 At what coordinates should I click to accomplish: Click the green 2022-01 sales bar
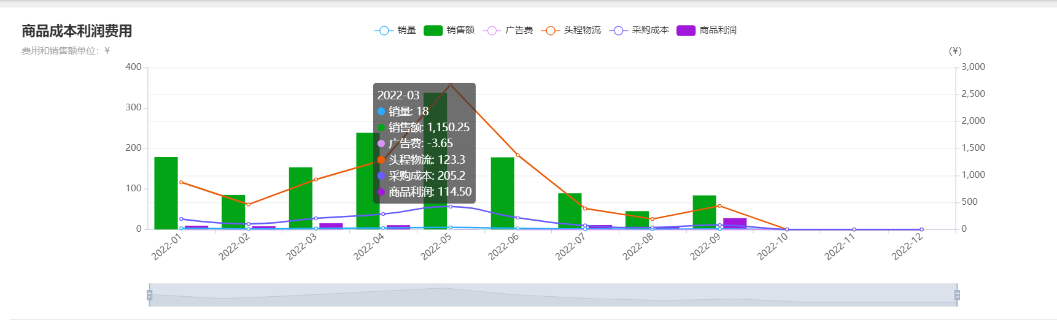point(166,193)
